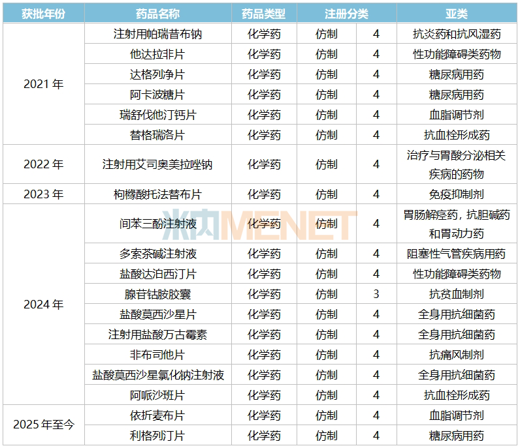The height and width of the screenshot is (448, 520).
Task: Click 糖尿病用药 in 达格列净片 row
Action: click(x=457, y=74)
